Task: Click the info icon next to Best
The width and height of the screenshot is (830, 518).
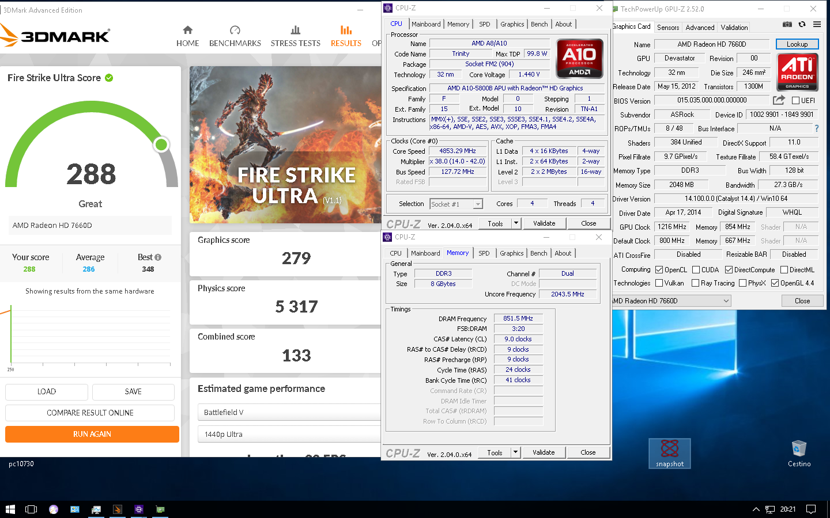Action: click(158, 257)
